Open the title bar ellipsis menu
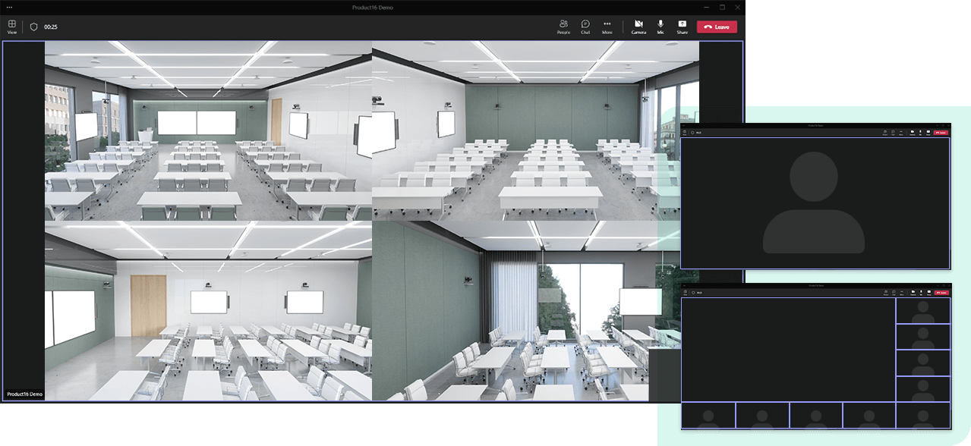 9,7
